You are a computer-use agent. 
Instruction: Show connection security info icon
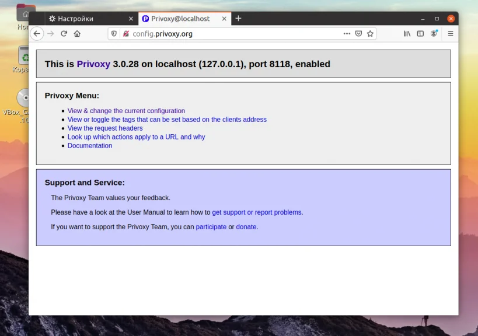click(x=126, y=34)
